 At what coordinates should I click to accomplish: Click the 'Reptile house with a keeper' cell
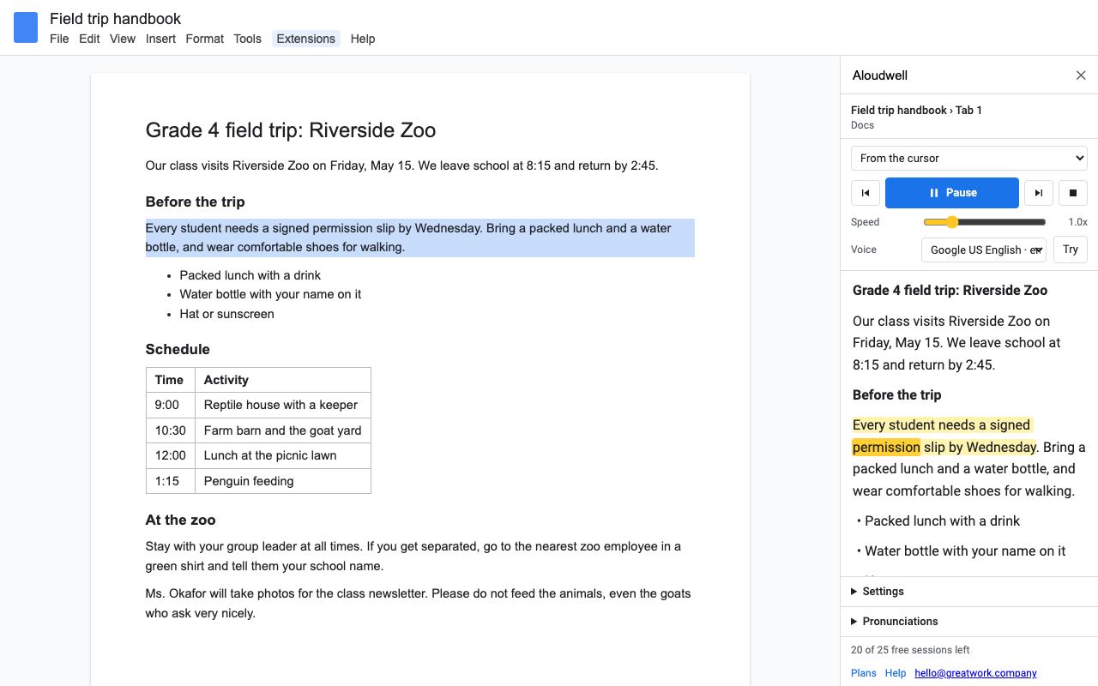click(283, 405)
